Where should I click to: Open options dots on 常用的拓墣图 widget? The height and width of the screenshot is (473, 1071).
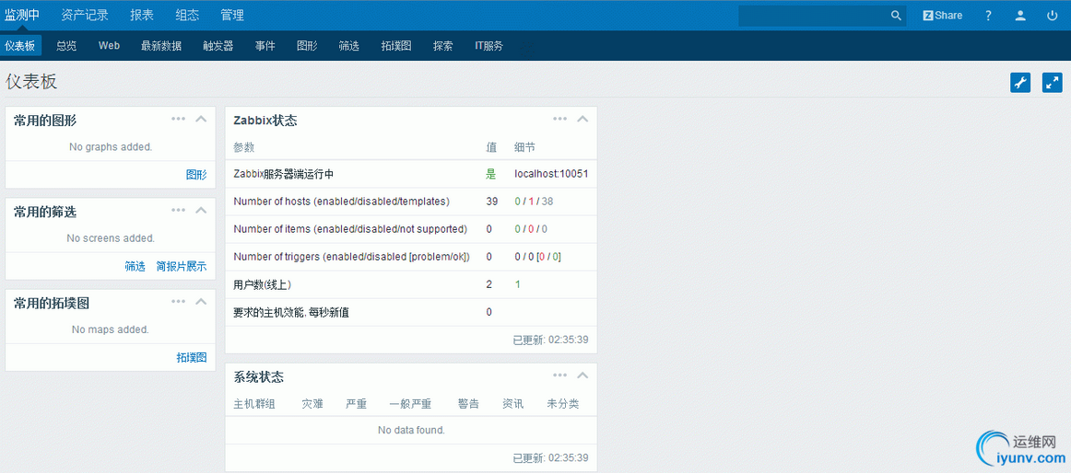coord(178,301)
